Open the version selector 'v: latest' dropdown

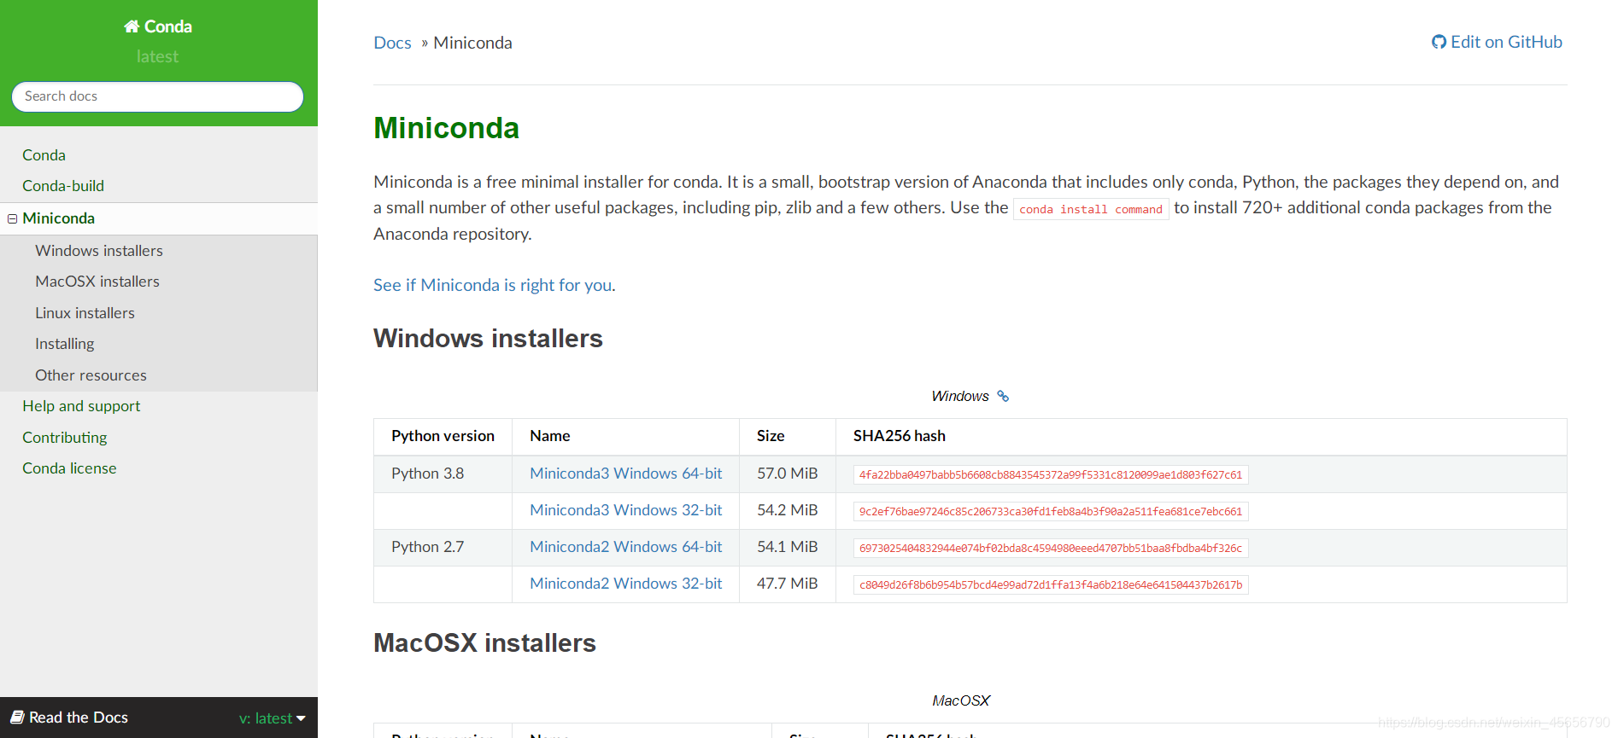tap(273, 718)
